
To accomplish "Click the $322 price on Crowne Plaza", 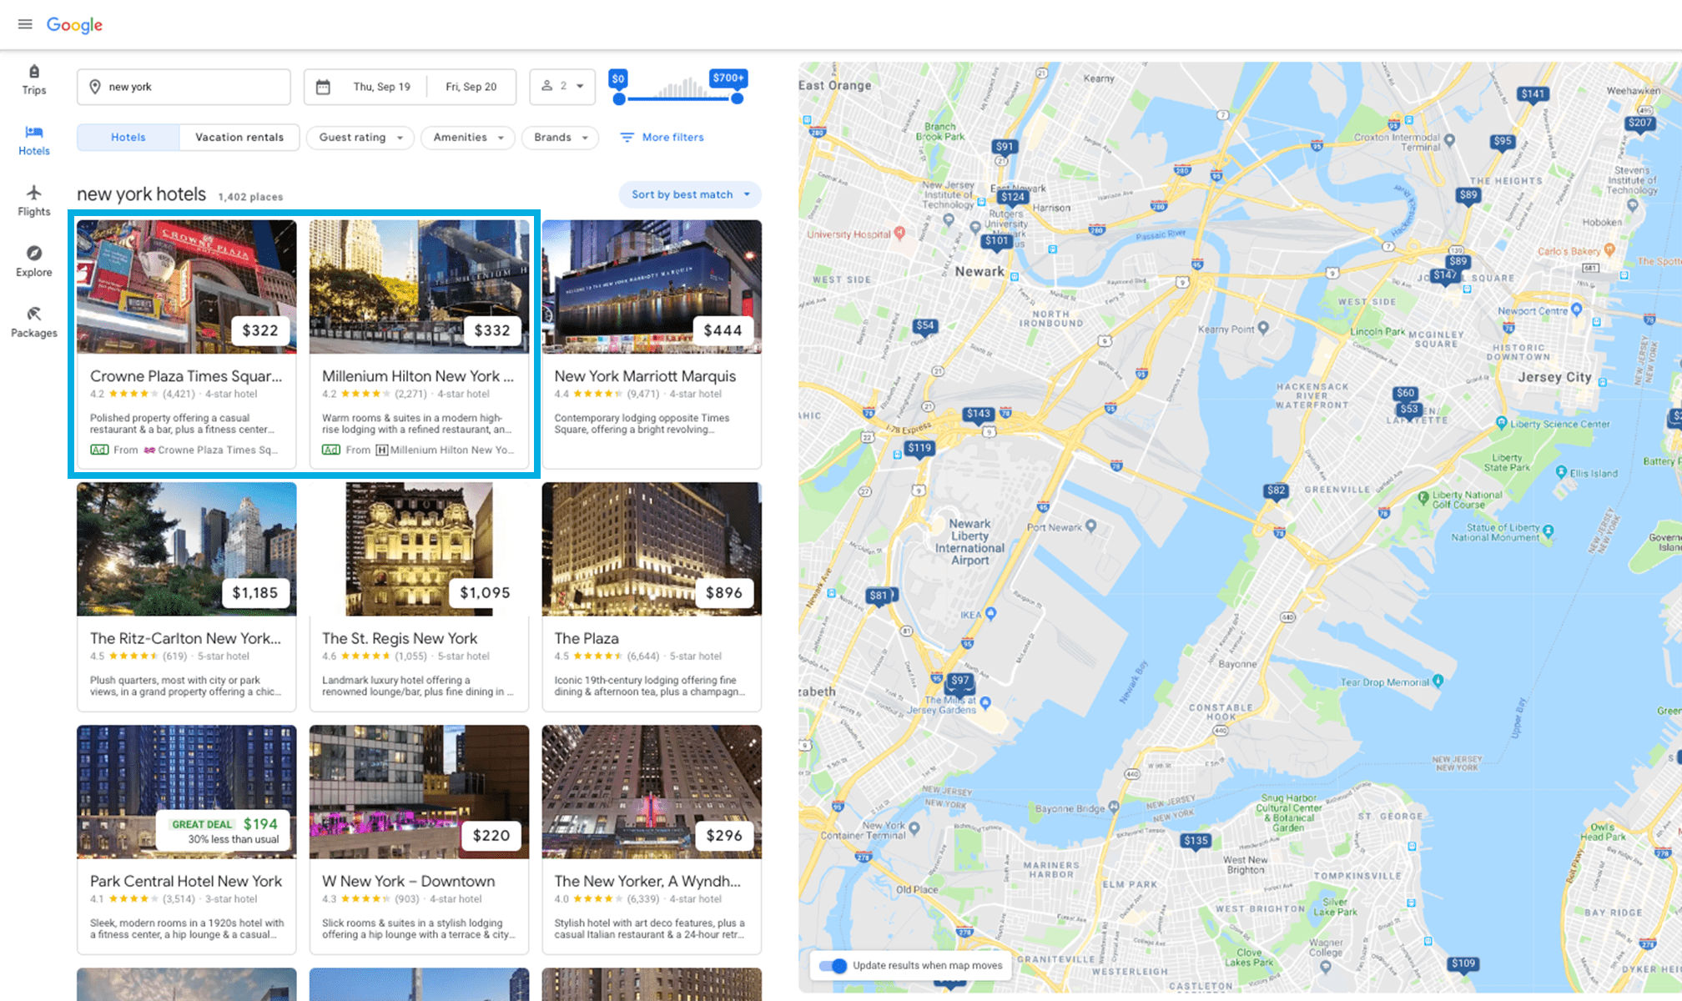I will (x=259, y=330).
